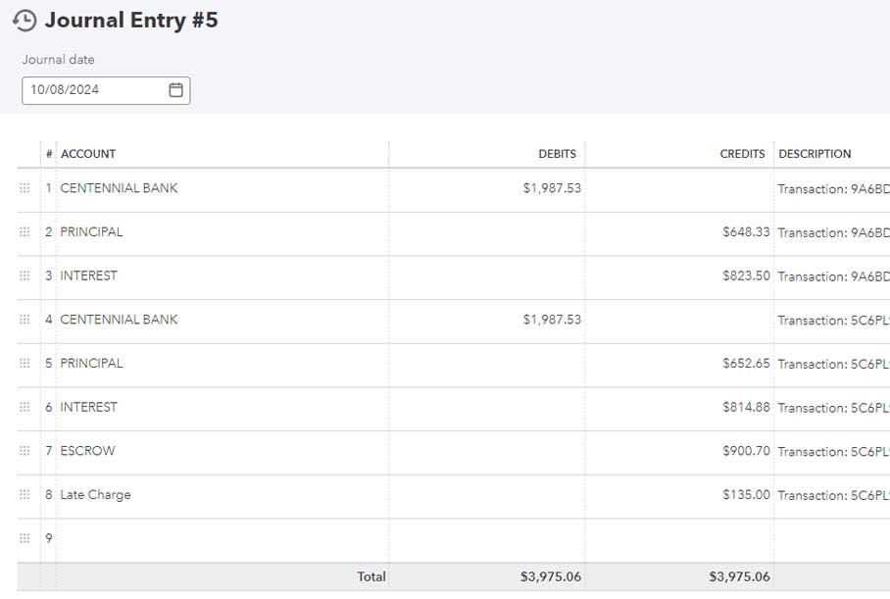The height and width of the screenshot is (599, 890).
Task: Click the drag handle for empty row 9
Action: click(x=25, y=538)
